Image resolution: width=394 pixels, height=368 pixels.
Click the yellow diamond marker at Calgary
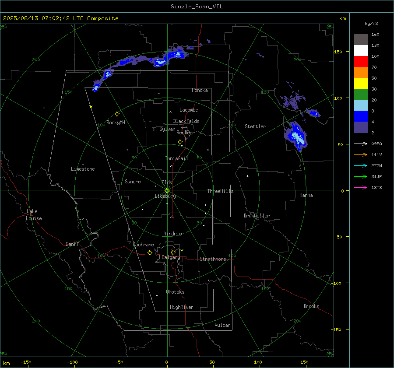(x=173, y=252)
